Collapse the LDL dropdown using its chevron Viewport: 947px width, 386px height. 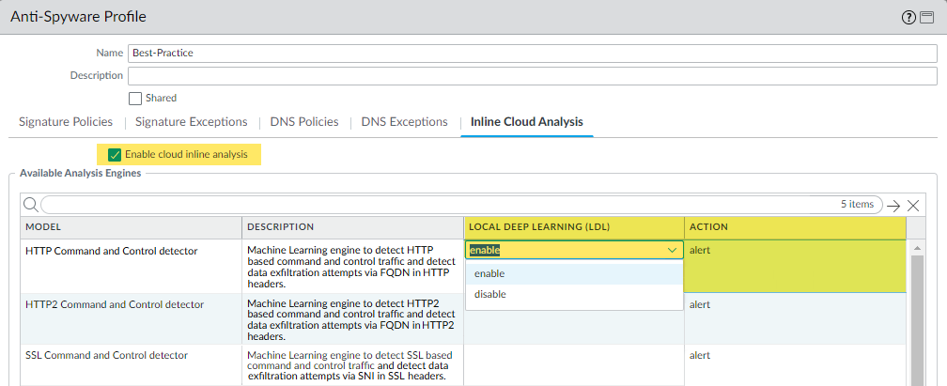672,251
